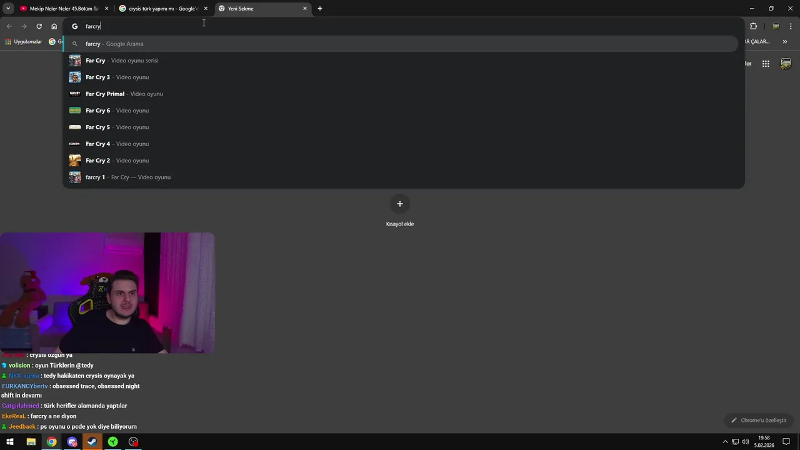Open the Extensions puzzle icon

click(x=753, y=26)
